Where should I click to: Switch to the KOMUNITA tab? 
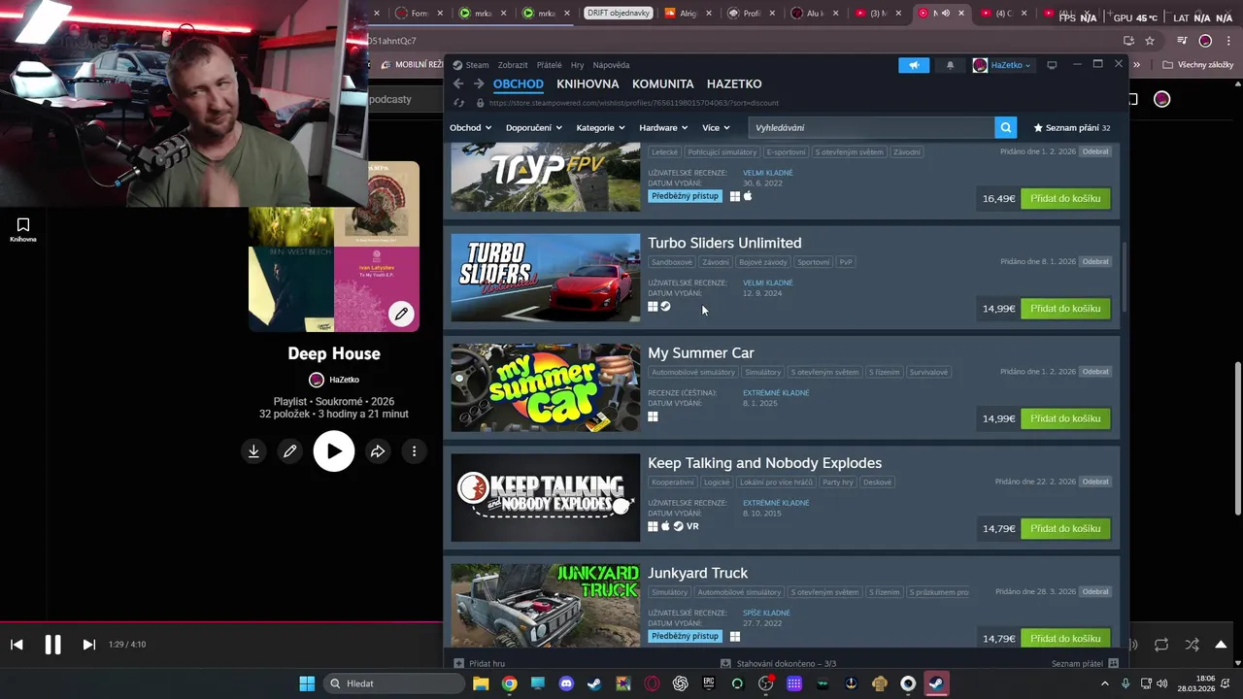coord(662,84)
